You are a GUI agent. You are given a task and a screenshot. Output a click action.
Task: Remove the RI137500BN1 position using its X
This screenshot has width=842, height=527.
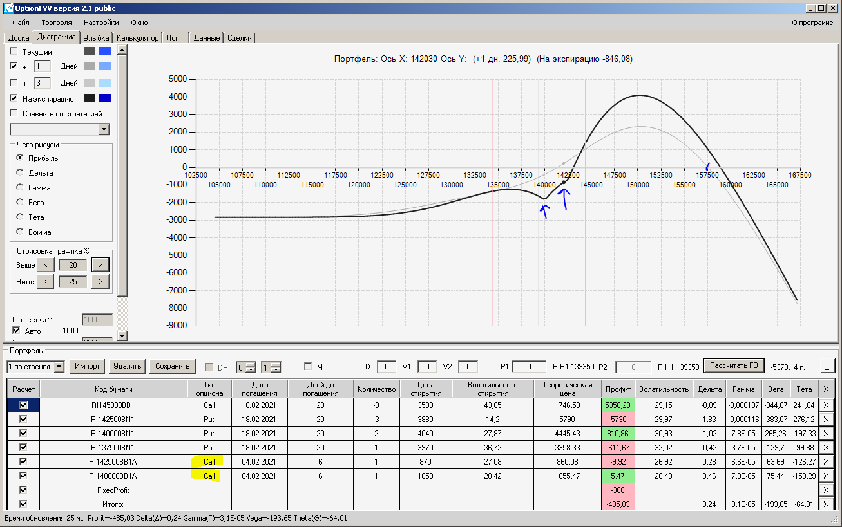[827, 448]
